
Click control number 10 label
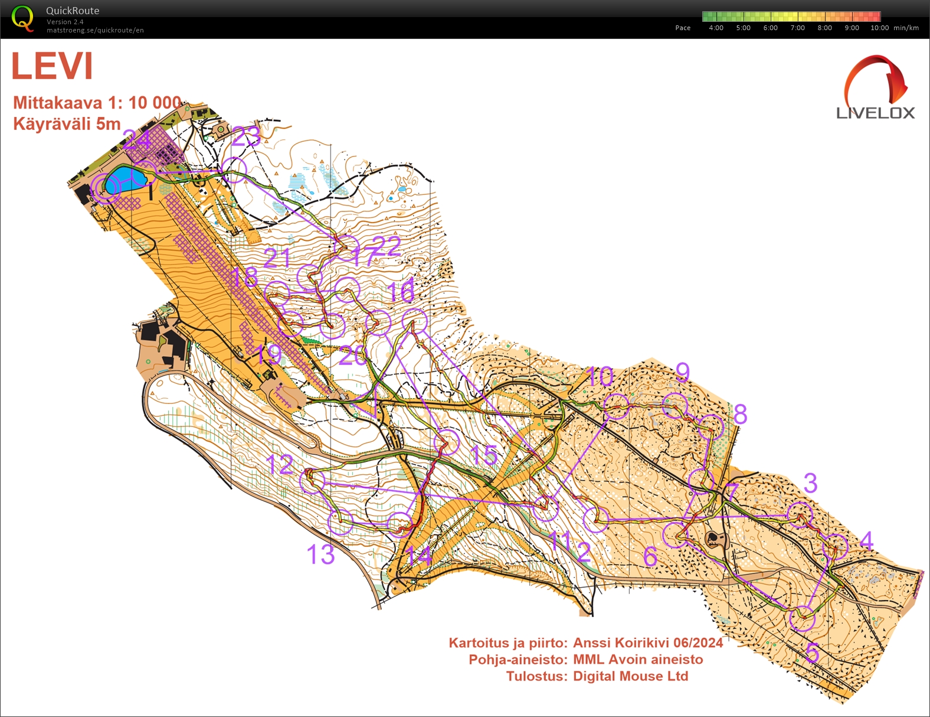point(601,376)
